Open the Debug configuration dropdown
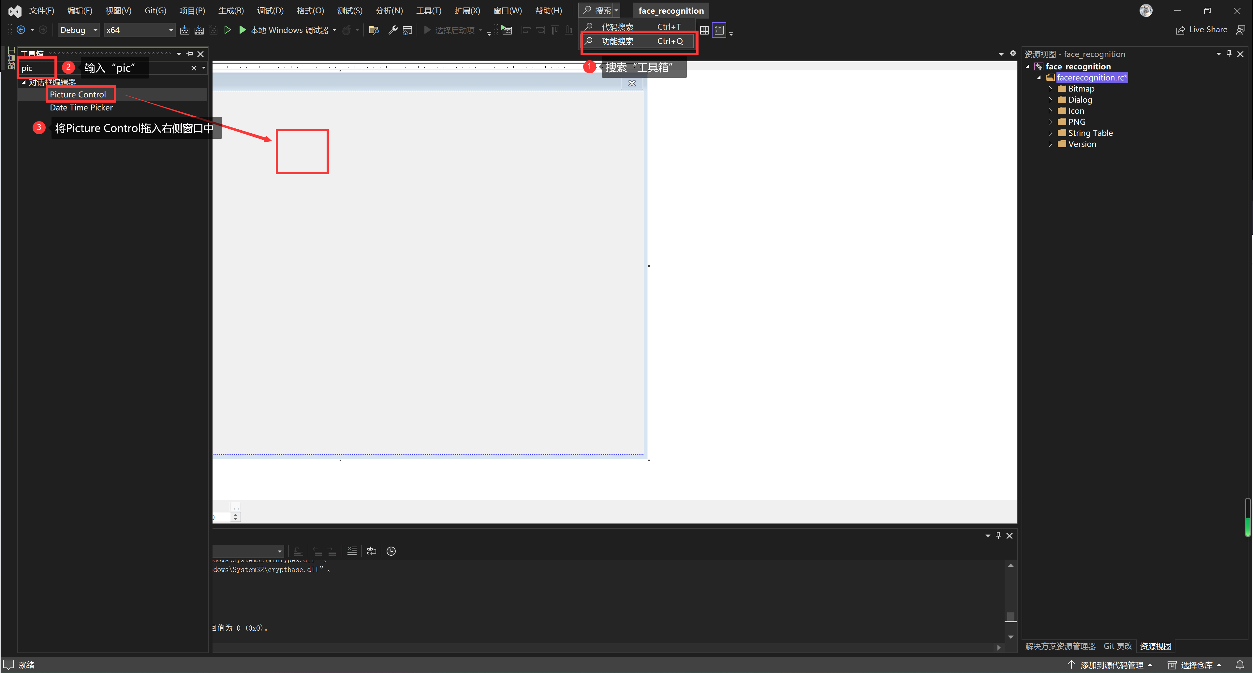This screenshot has height=673, width=1253. point(78,30)
